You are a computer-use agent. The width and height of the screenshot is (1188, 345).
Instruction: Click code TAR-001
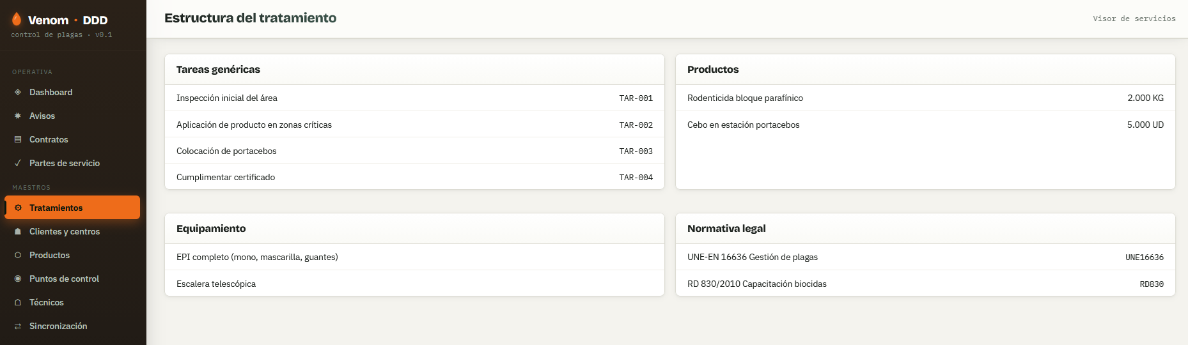(x=636, y=98)
